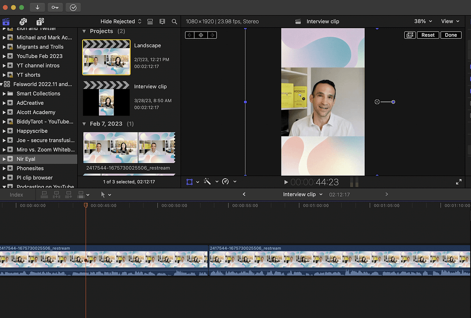The image size is (471, 318).
Task: Click the Import Media arrow button
Action: [x=37, y=7]
